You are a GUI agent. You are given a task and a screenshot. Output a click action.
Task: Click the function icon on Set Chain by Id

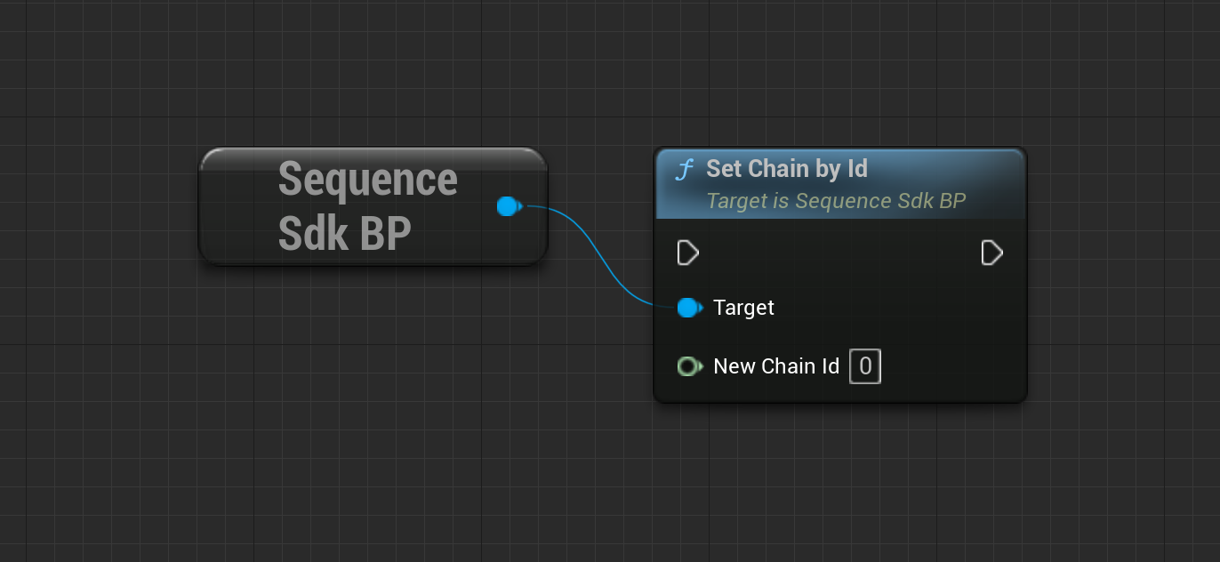pyautogui.click(x=684, y=170)
